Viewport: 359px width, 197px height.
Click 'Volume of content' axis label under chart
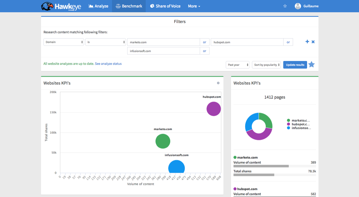coord(141,184)
